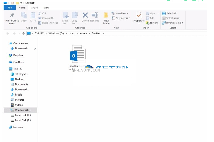214x142 pixels.
Task: Click the Paste clipboard icon
Action: pyautogui.click(x=33, y=15)
